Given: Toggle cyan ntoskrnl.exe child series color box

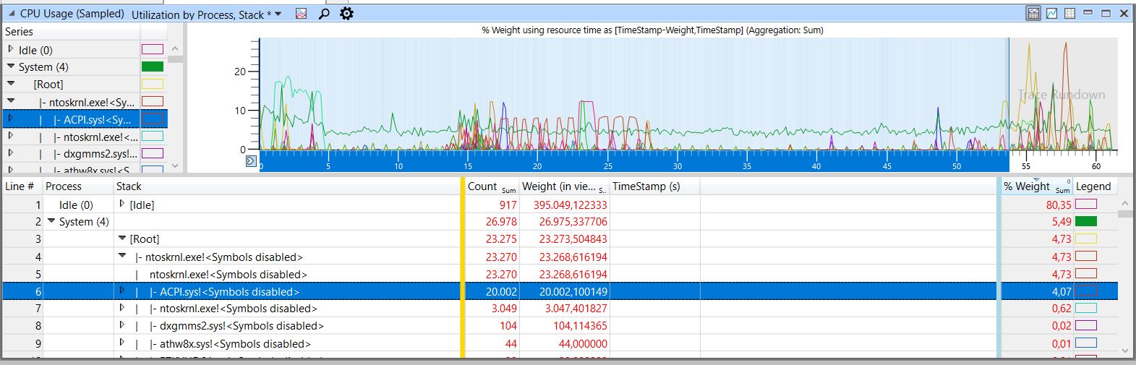Looking at the screenshot, I should tap(153, 136).
